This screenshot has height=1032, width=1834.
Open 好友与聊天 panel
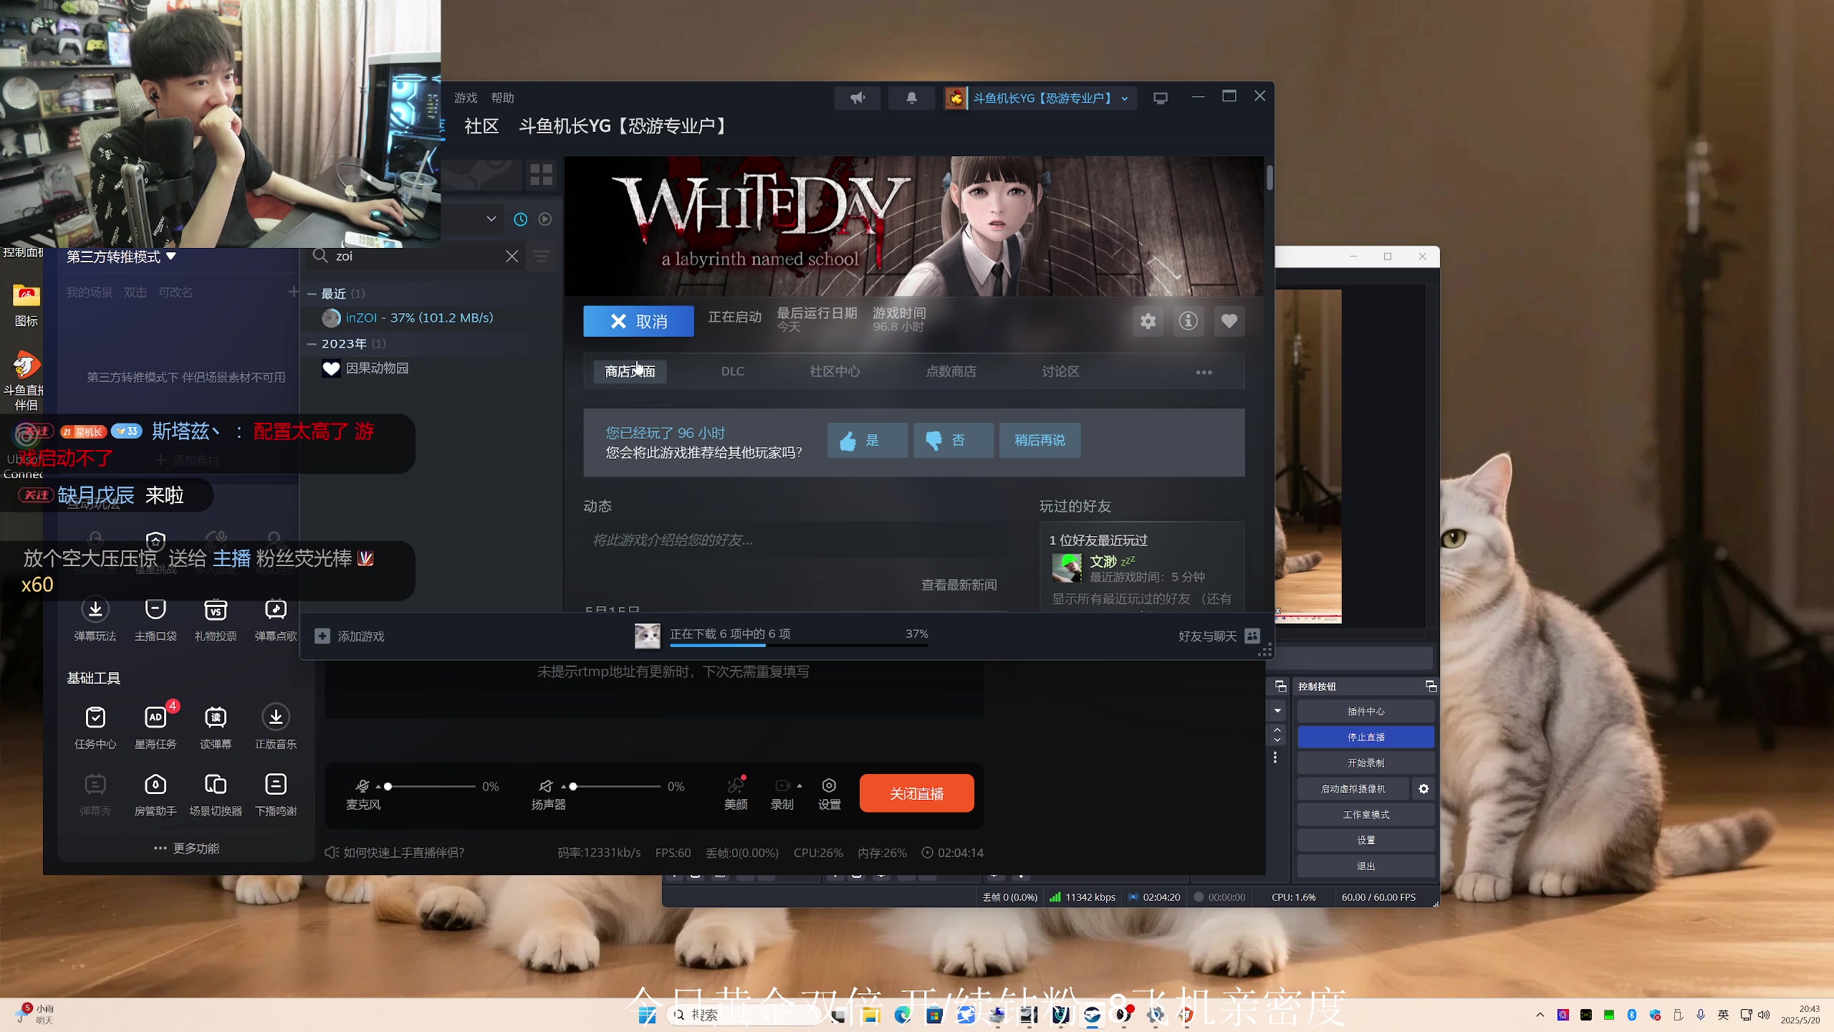coord(1219,636)
